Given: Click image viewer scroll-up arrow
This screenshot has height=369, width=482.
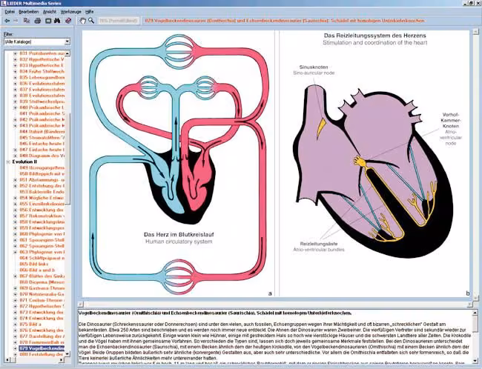Looking at the screenshot, I should point(475,31).
